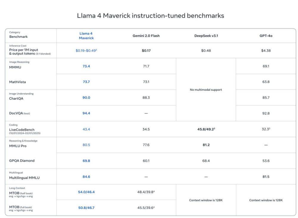Click the "No multimodal support" cell

(206, 90)
